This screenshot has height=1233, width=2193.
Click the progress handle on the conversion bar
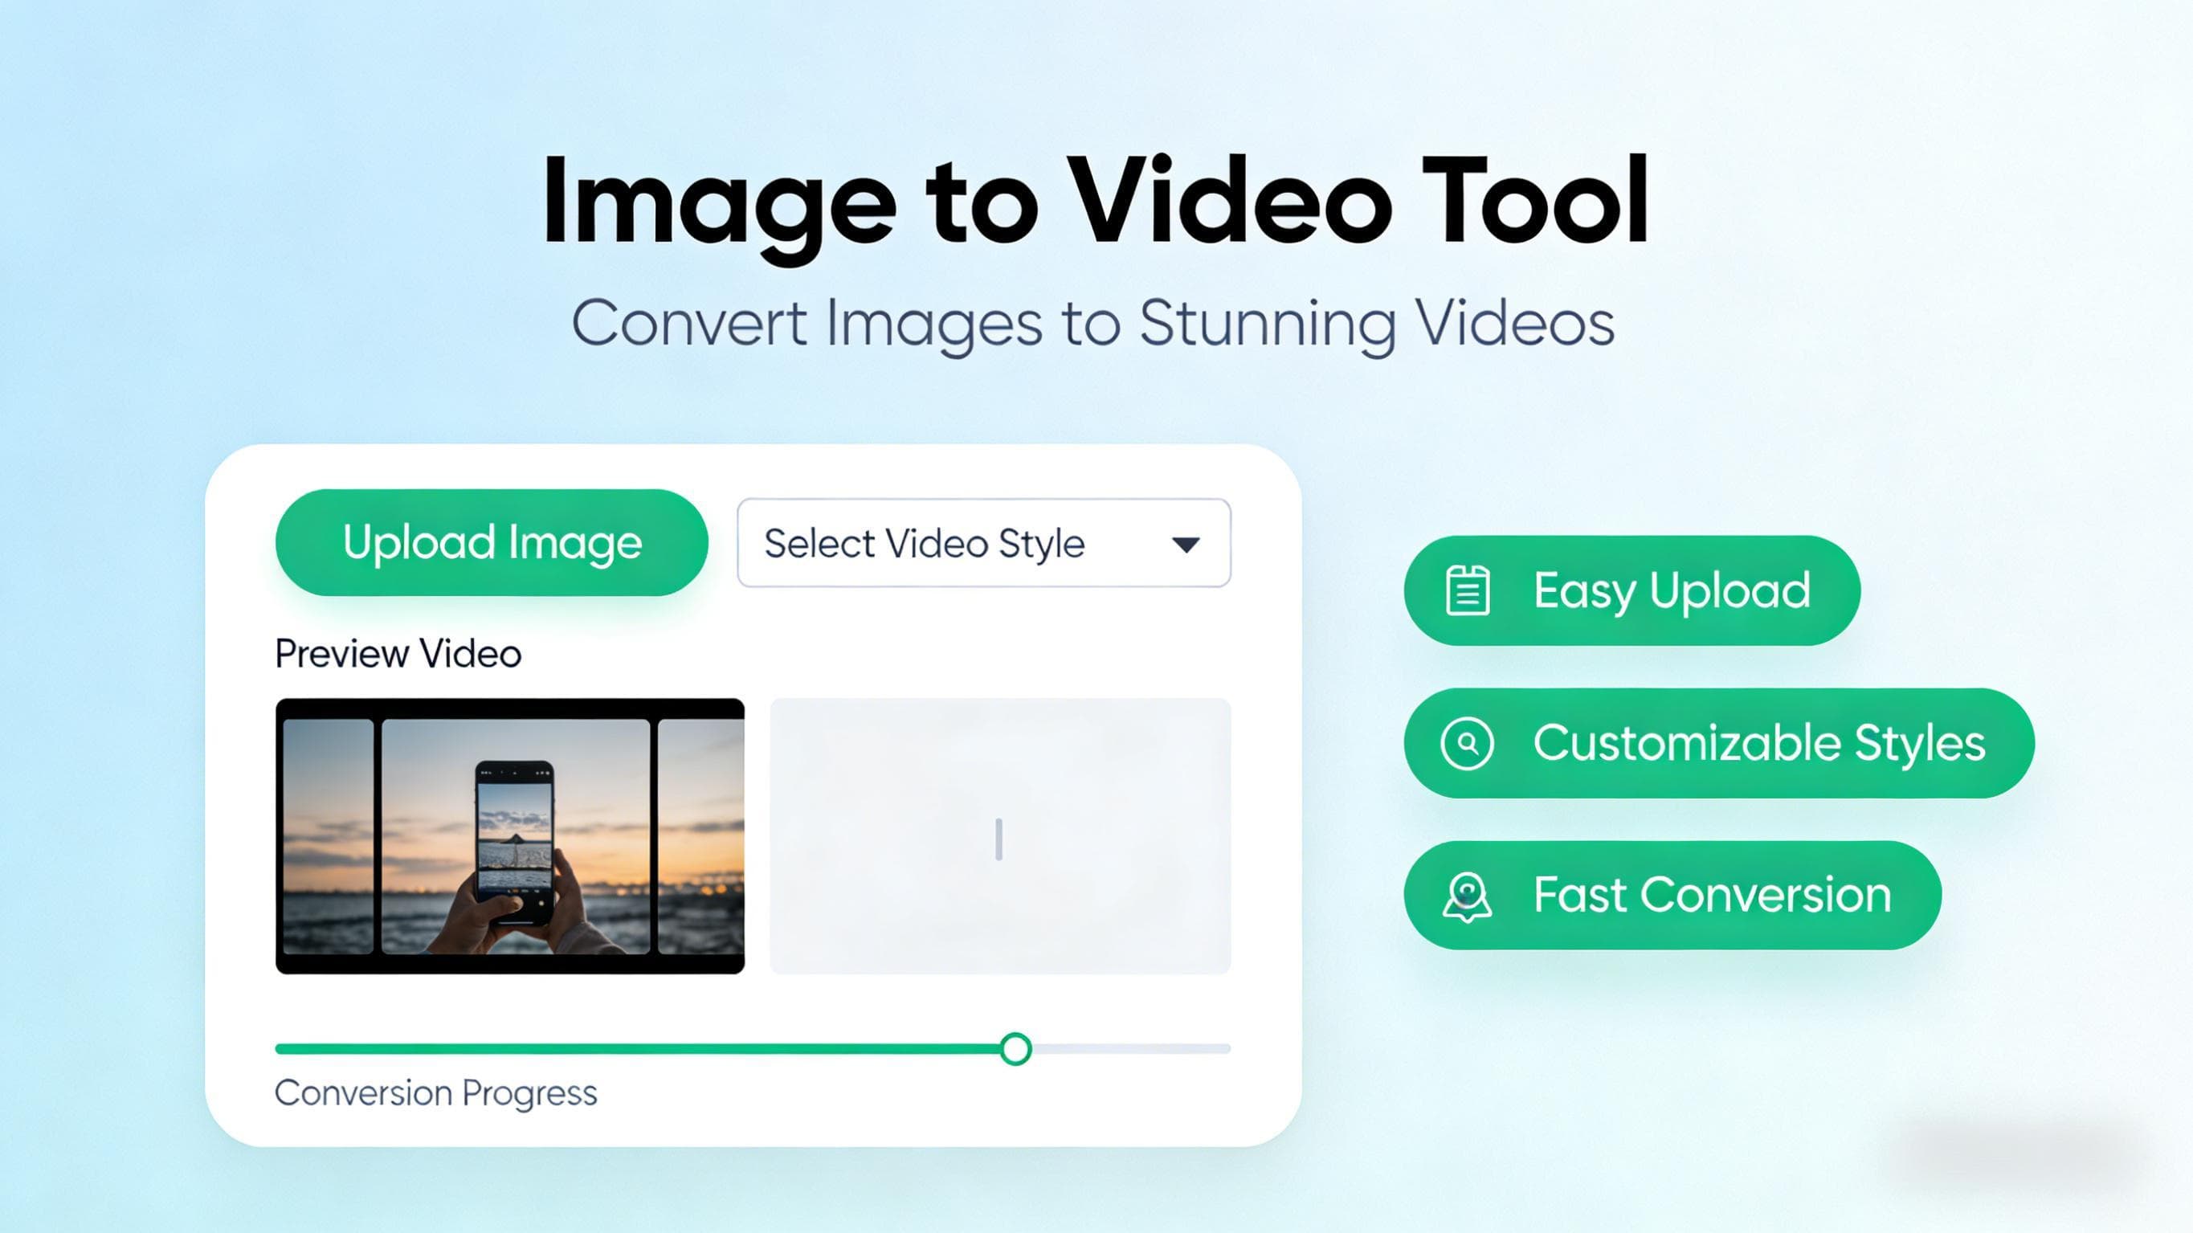click(1015, 1049)
